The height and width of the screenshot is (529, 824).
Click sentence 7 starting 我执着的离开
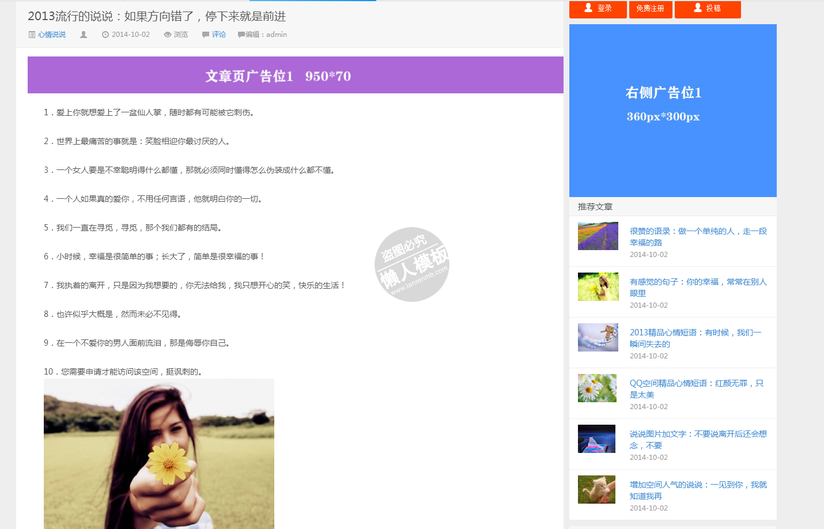tap(195, 285)
